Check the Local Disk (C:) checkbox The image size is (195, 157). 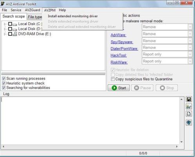[x=10, y=24]
